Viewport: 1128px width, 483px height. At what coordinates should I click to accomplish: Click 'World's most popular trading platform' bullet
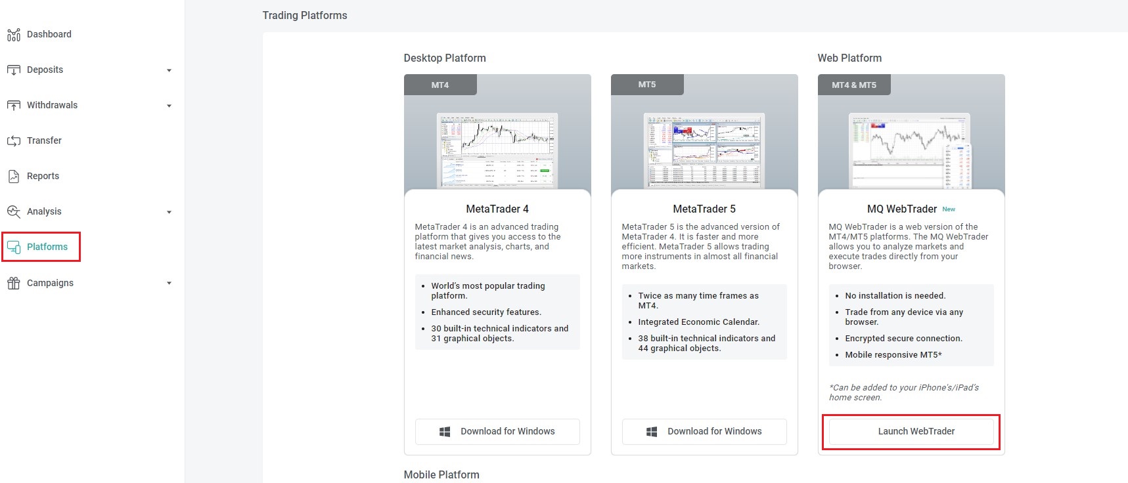click(488, 291)
